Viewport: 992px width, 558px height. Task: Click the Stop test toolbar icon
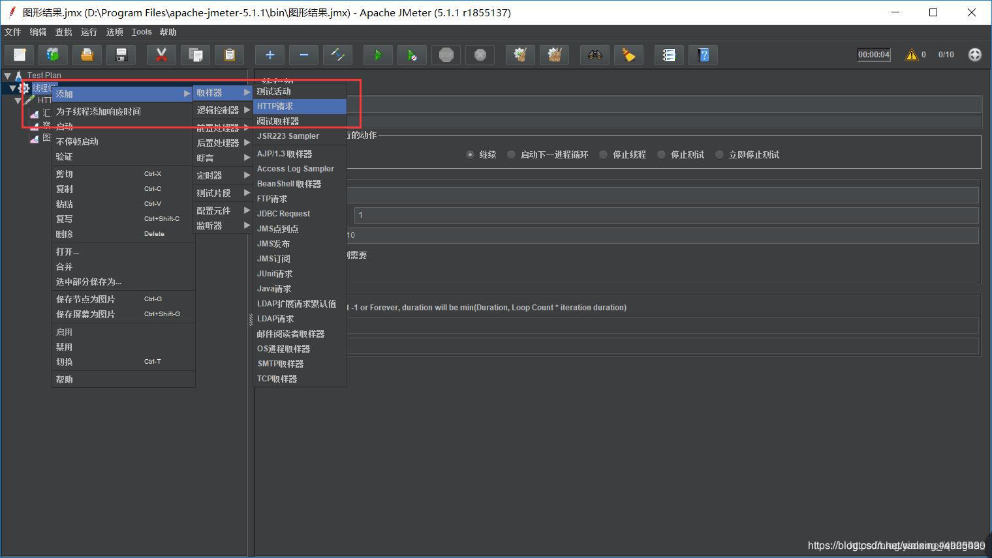pos(446,55)
